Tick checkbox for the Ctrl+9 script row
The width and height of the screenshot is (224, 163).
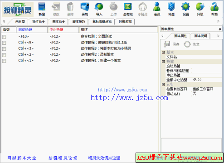[4, 43]
